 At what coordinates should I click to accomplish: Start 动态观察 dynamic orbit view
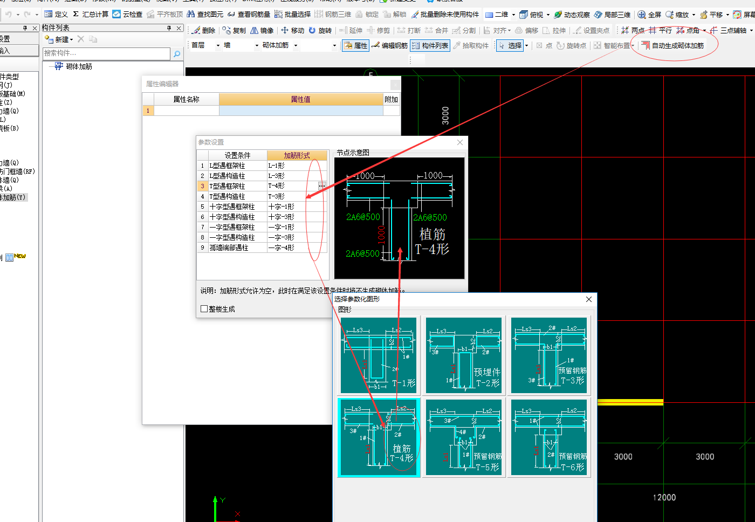click(572, 15)
